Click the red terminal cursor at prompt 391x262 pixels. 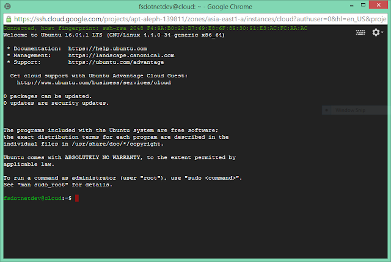tap(77, 198)
